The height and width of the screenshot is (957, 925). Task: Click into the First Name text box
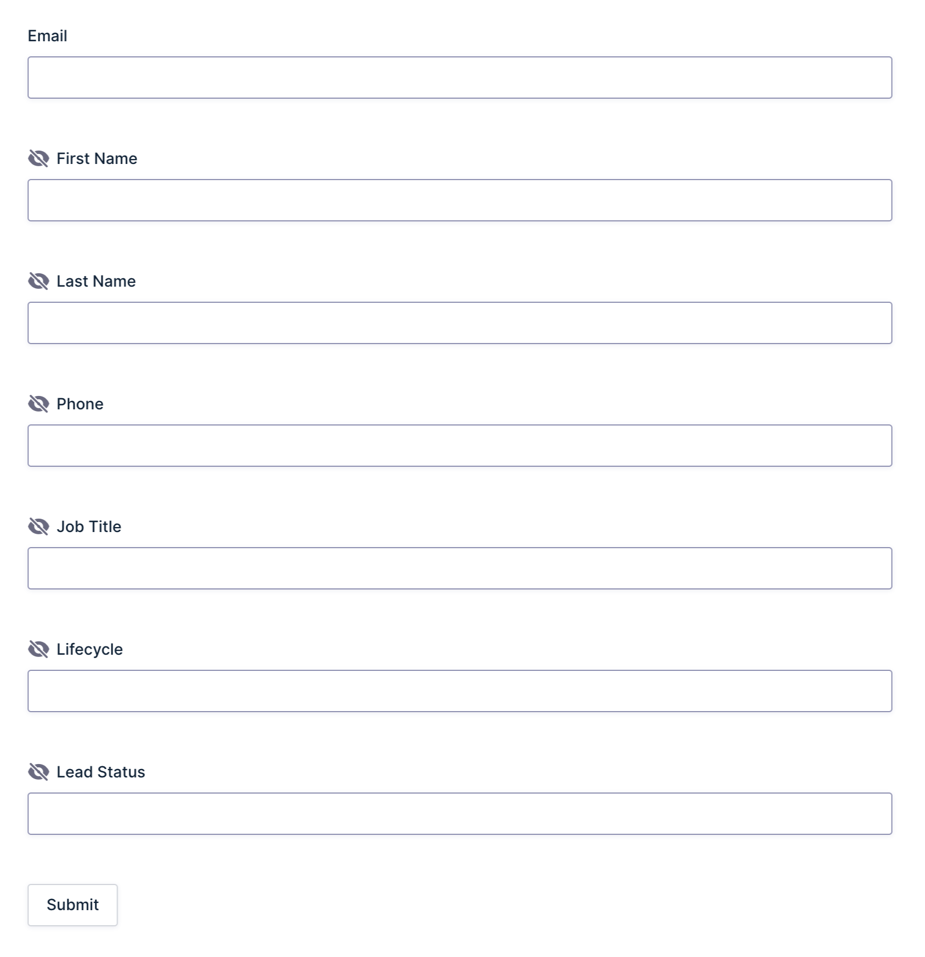[460, 200]
